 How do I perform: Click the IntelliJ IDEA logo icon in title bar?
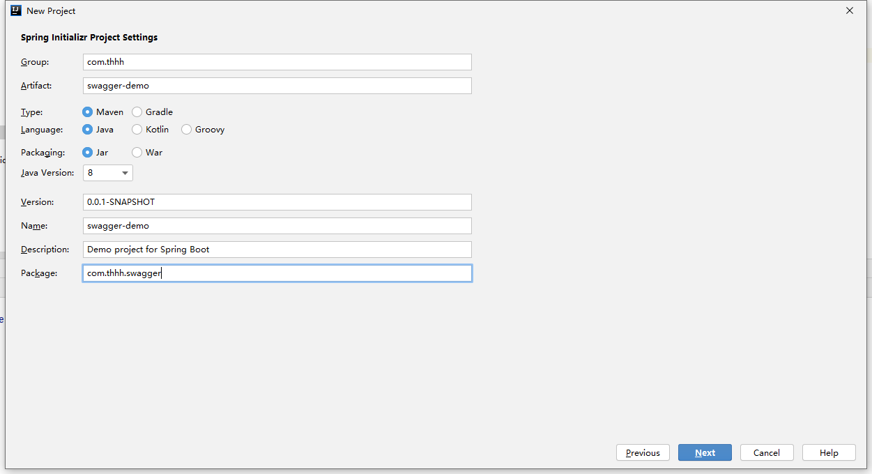click(15, 10)
